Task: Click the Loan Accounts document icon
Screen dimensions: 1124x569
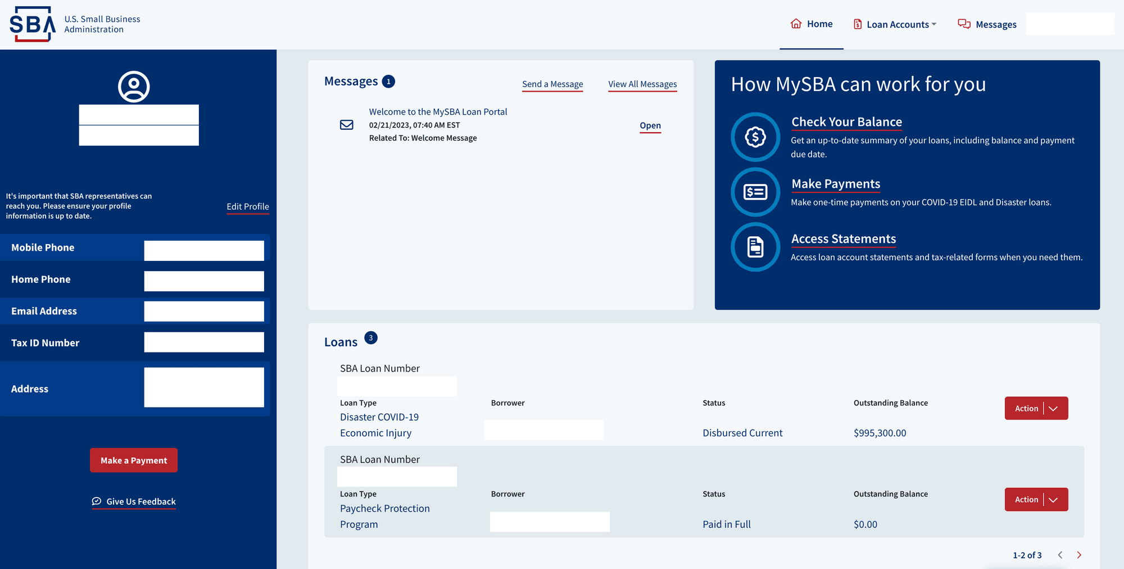Action: coord(857,24)
